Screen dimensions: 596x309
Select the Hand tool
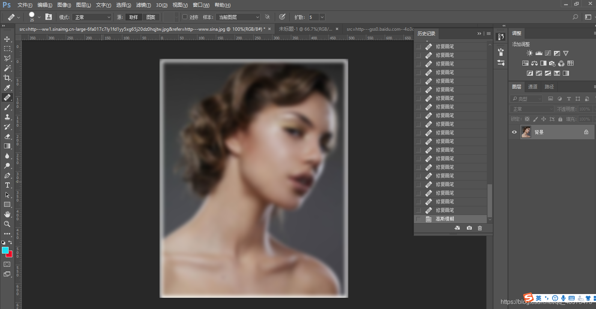7,214
